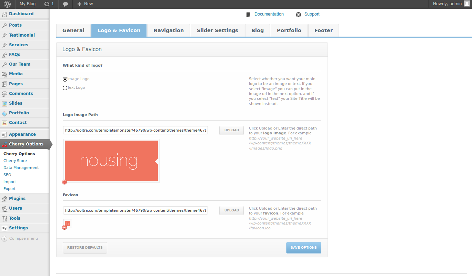Viewport: 472px width, 276px height.
Task: Delete the favicon using red minus icon
Action: 64,227
